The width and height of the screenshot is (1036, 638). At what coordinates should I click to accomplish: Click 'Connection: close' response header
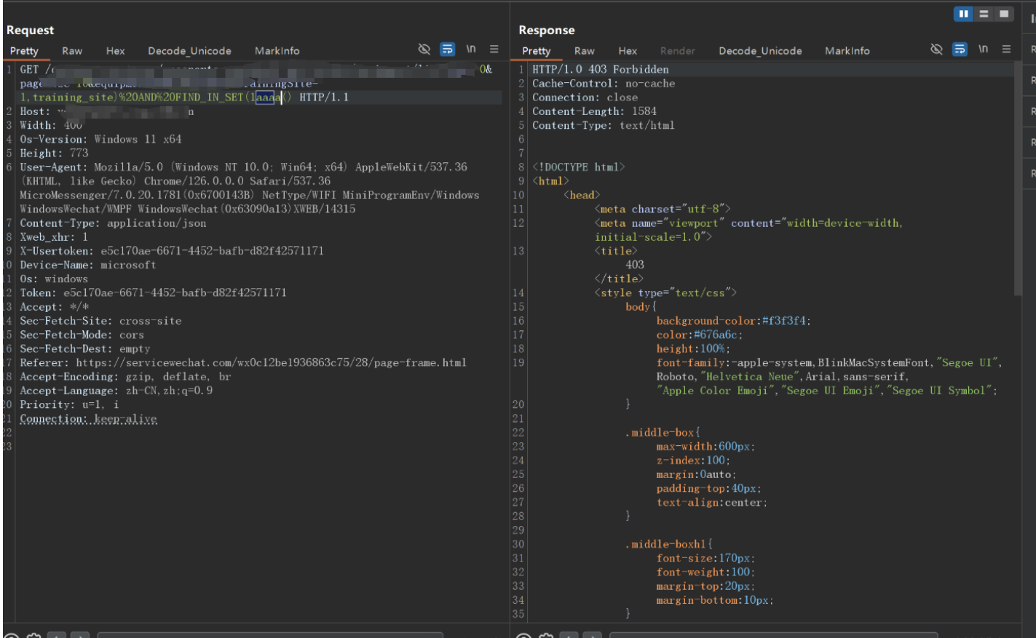(x=585, y=97)
